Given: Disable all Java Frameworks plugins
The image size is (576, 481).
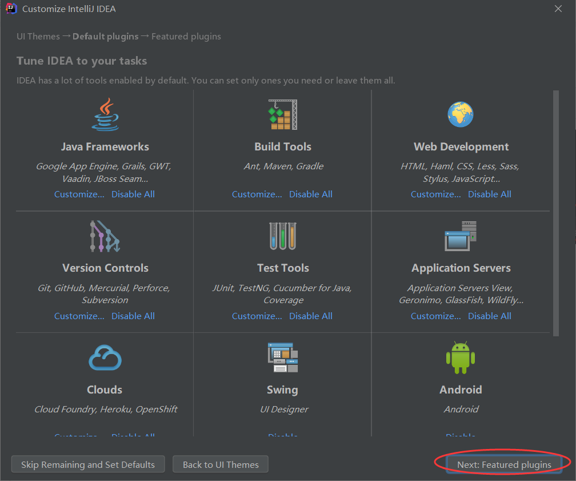Looking at the screenshot, I should click(x=133, y=194).
